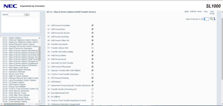Select 20-08 Class of Service Options Outgoing
Image resolution: width=223 pixels, height=106 pixels.
point(20,53)
